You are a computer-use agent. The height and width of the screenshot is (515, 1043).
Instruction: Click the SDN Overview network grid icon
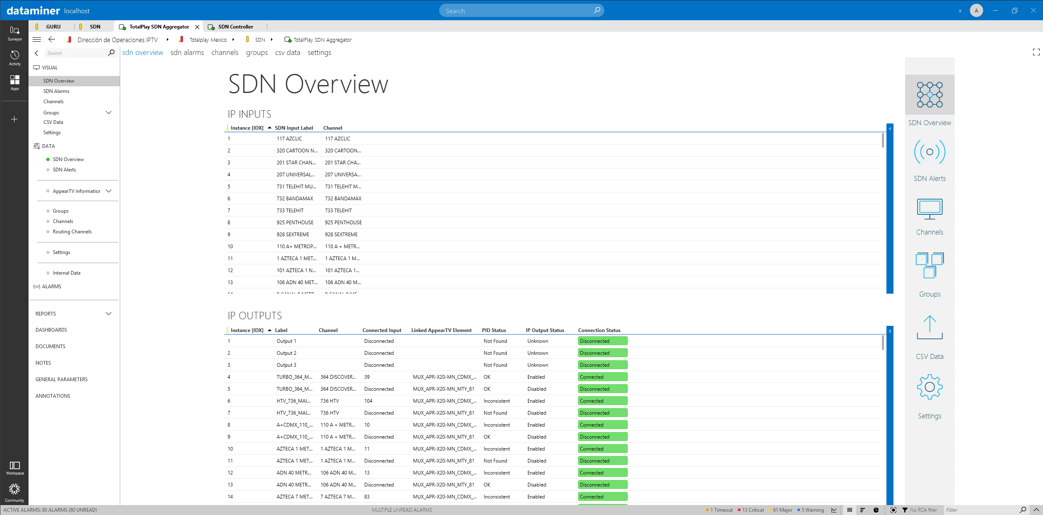(929, 95)
